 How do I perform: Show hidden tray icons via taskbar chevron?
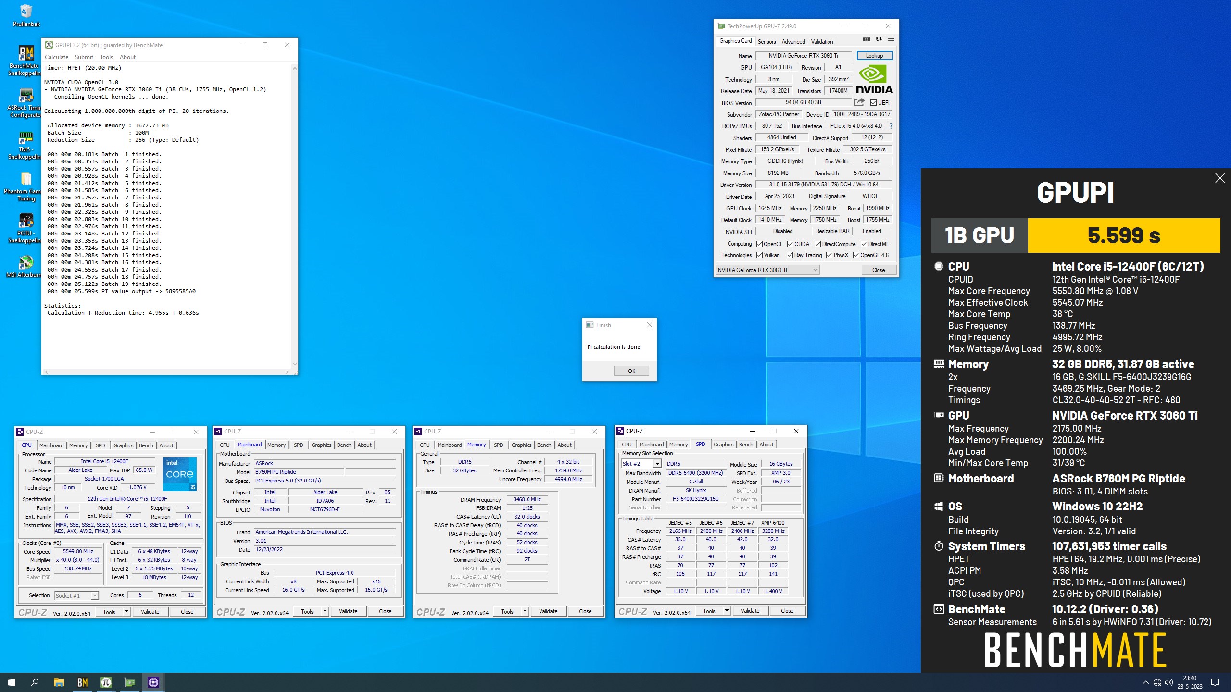[x=1145, y=682]
